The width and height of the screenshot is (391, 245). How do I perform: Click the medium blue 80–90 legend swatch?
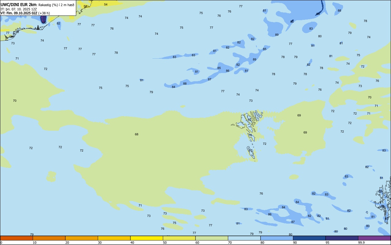(277, 238)
